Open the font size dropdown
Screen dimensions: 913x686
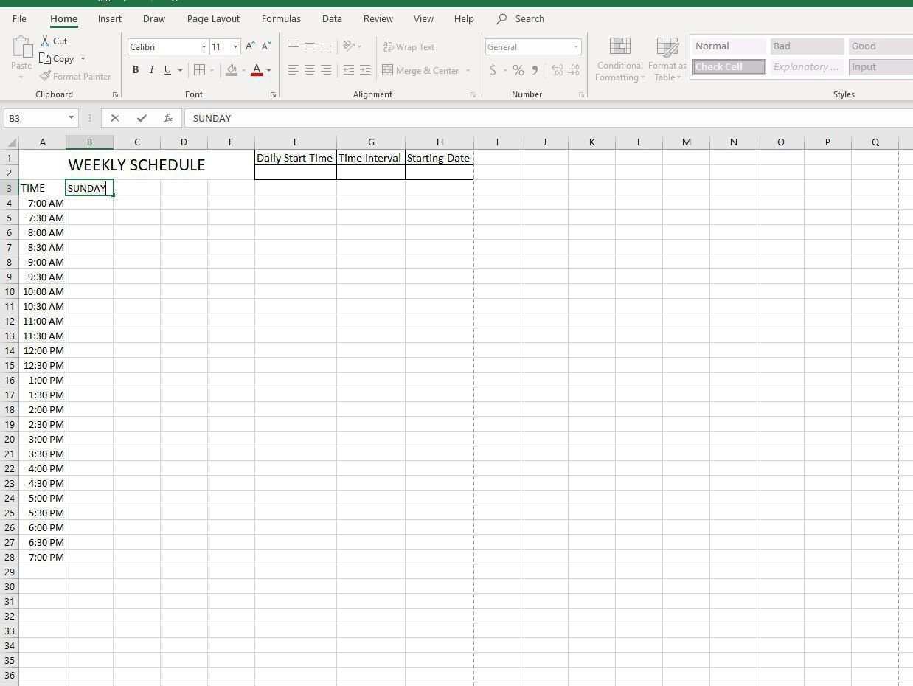coord(235,47)
